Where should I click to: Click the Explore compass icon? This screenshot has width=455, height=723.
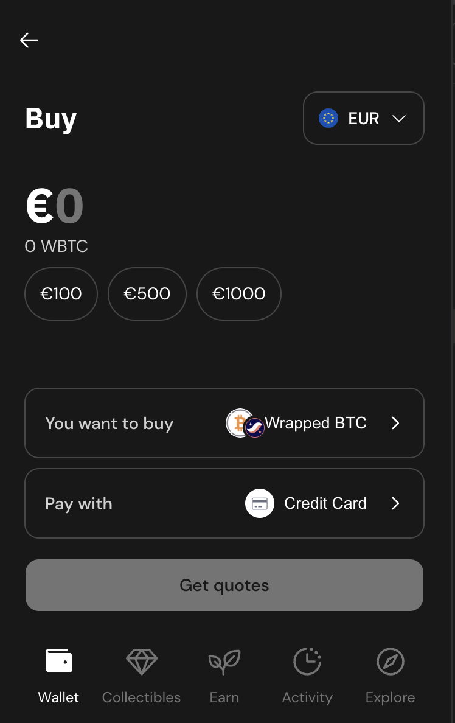(390, 662)
